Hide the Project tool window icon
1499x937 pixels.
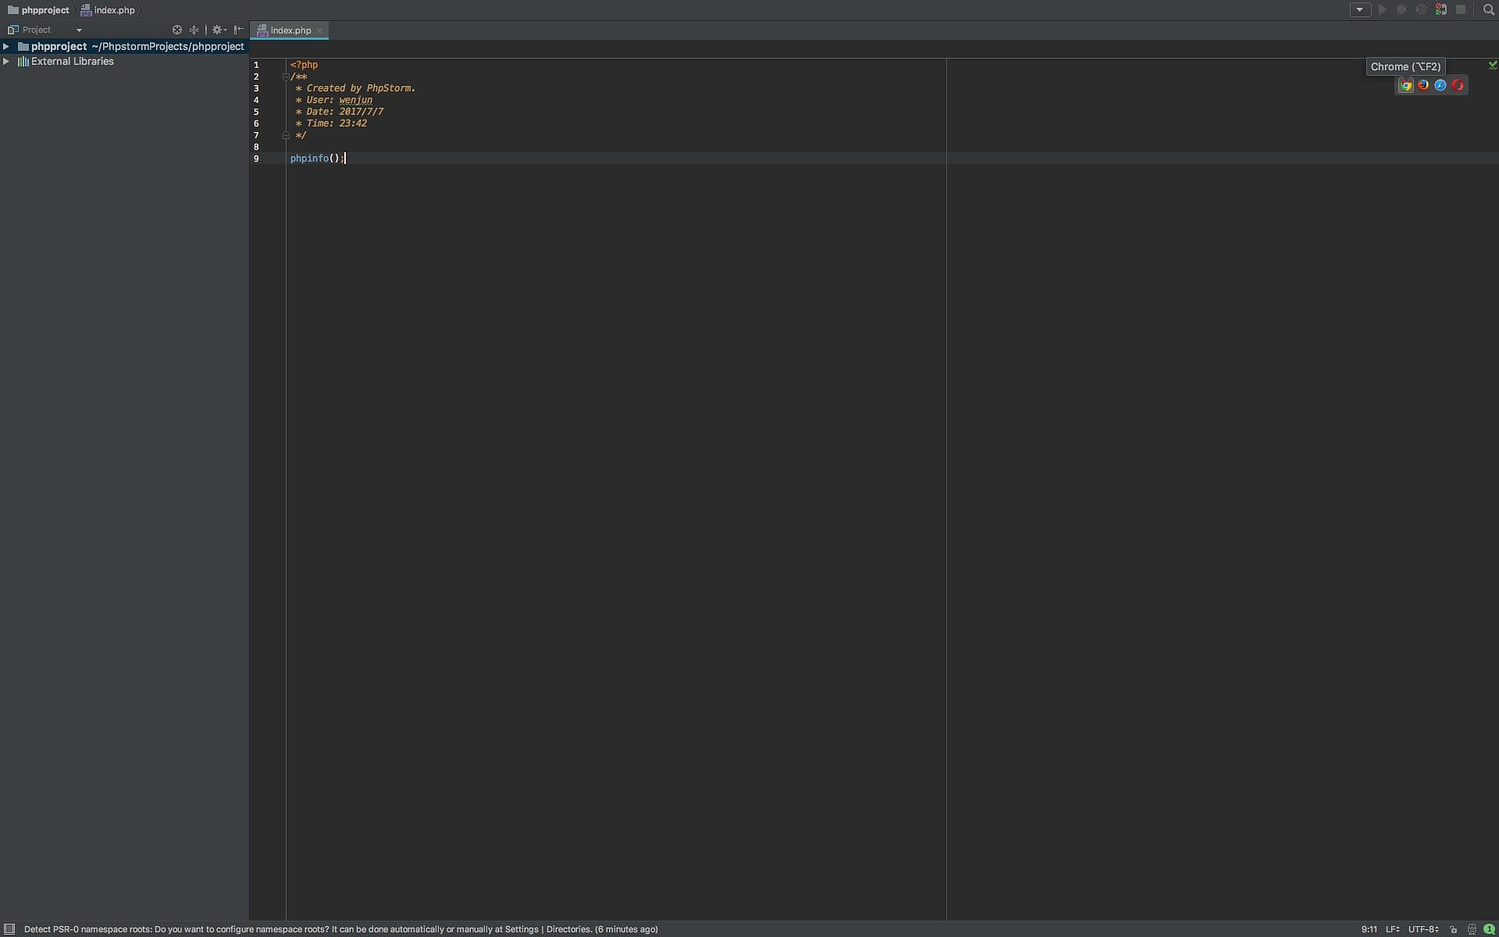point(239,30)
